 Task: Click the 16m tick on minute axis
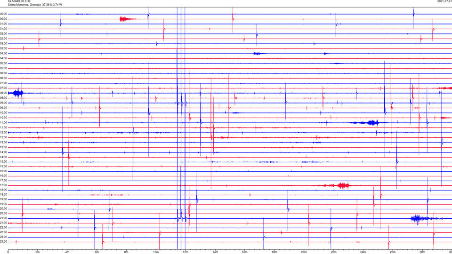click(x=245, y=252)
